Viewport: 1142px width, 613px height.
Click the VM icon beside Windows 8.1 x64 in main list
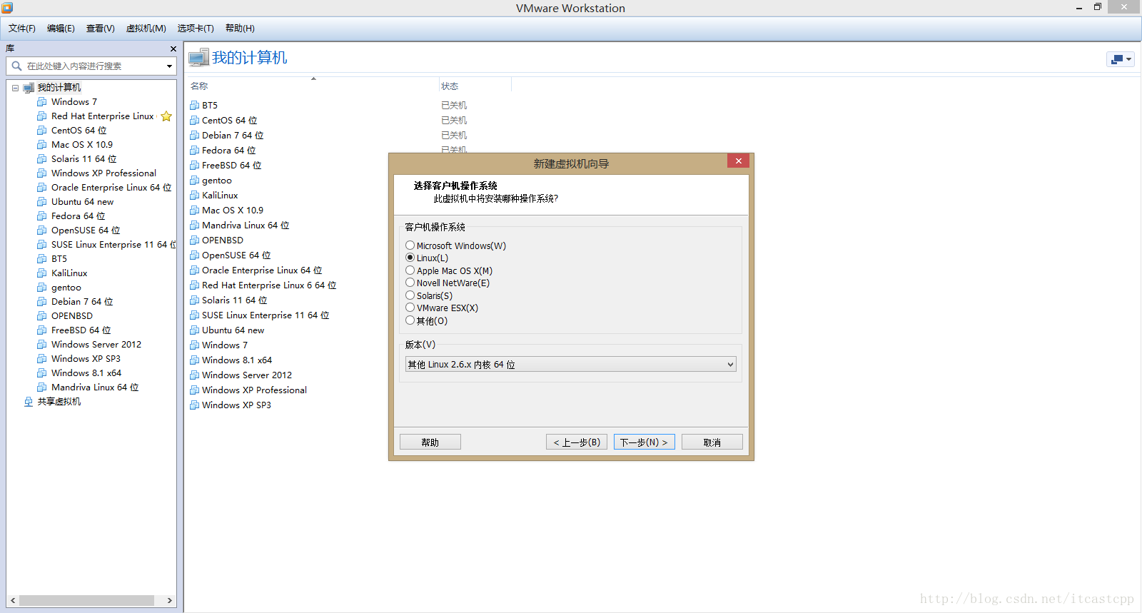point(194,360)
